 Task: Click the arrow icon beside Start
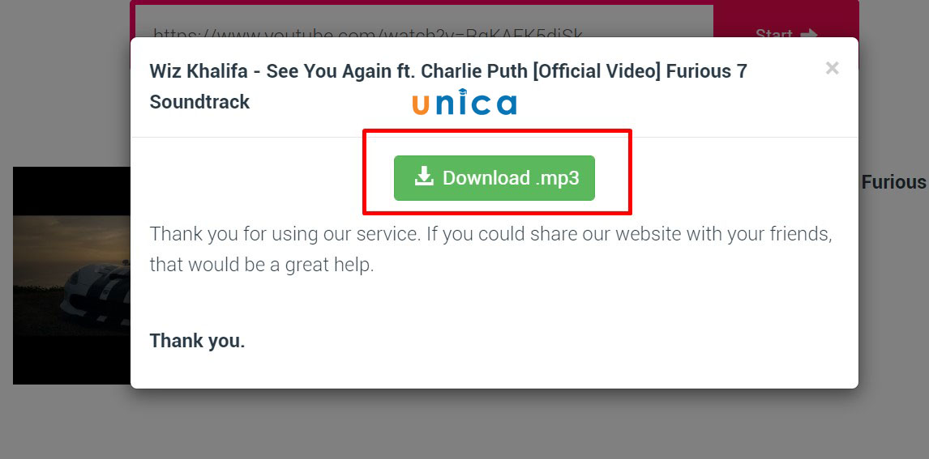click(809, 36)
